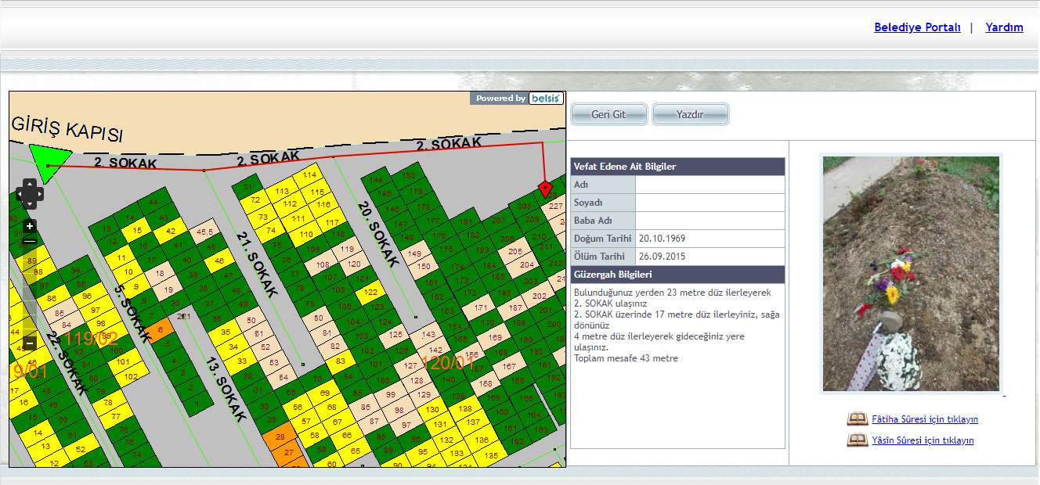Click the 13. SOKAK street label
1040x485 pixels.
226,389
